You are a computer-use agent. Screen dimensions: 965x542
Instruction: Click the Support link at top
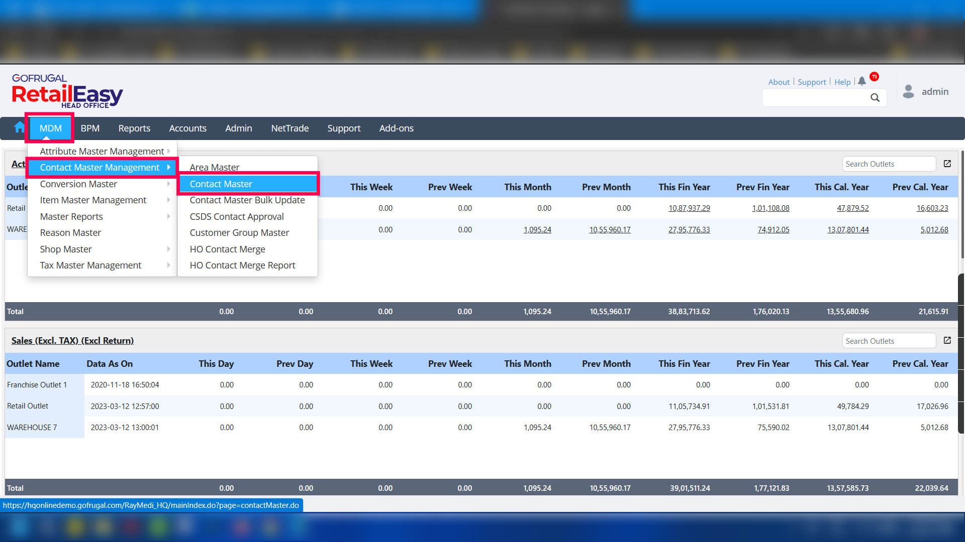[x=812, y=82]
